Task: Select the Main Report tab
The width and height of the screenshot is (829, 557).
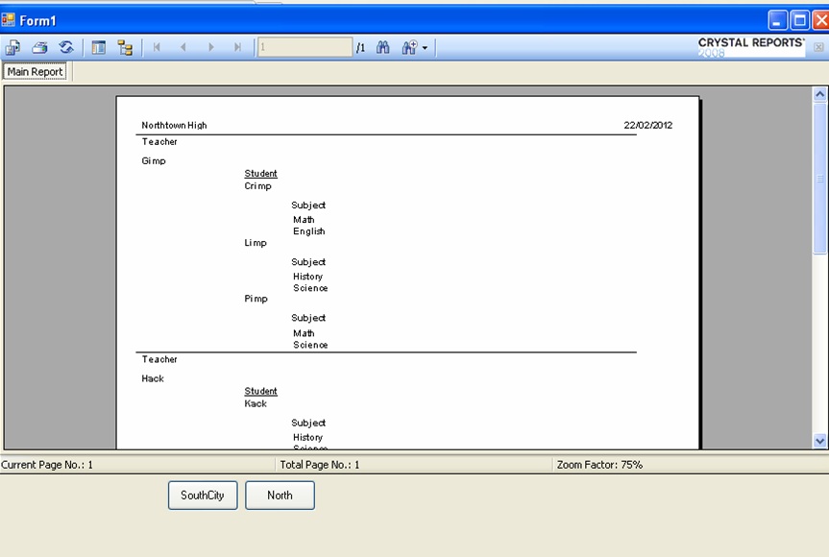Action: (34, 71)
